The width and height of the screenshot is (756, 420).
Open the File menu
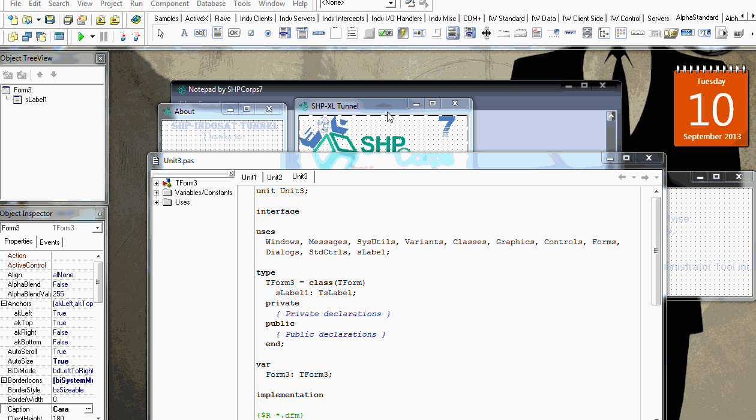16,4
